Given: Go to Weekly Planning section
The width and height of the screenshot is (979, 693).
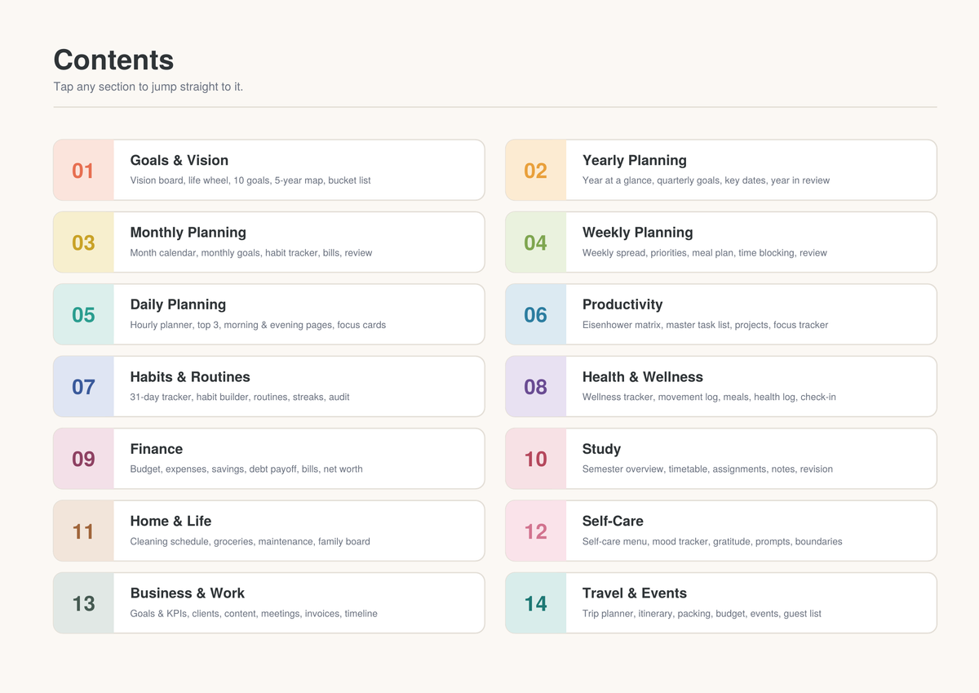Looking at the screenshot, I should click(x=721, y=242).
